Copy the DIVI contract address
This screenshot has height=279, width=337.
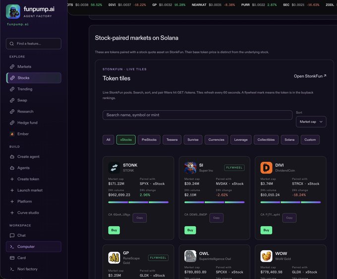tap(289, 218)
